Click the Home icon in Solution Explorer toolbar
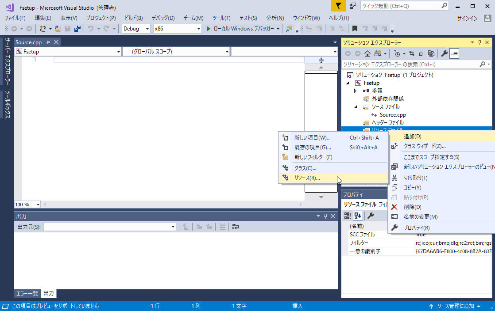Image resolution: width=495 pixels, height=311 pixels. click(367, 53)
